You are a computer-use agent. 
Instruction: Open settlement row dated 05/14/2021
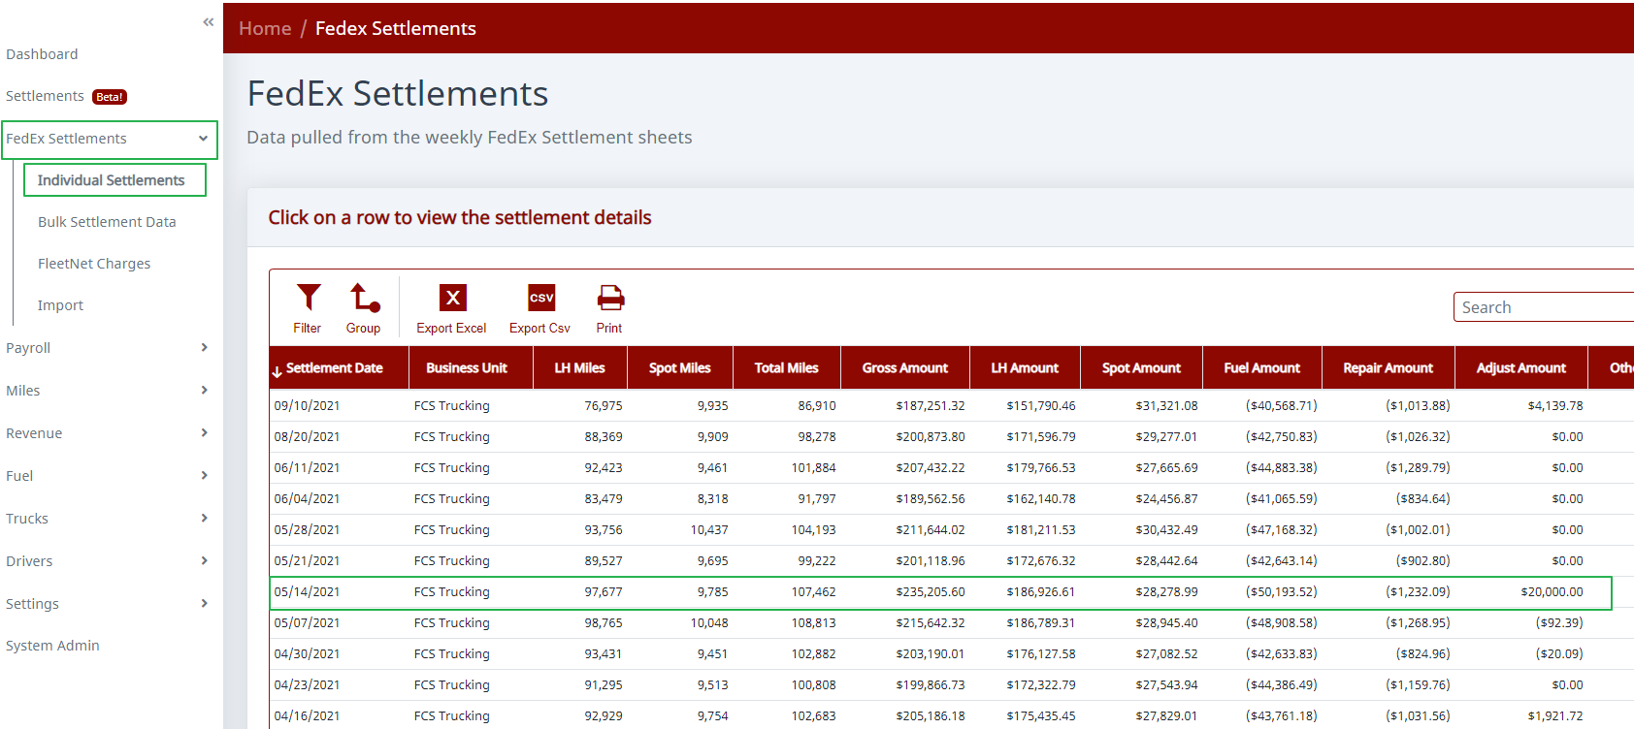click(x=951, y=592)
